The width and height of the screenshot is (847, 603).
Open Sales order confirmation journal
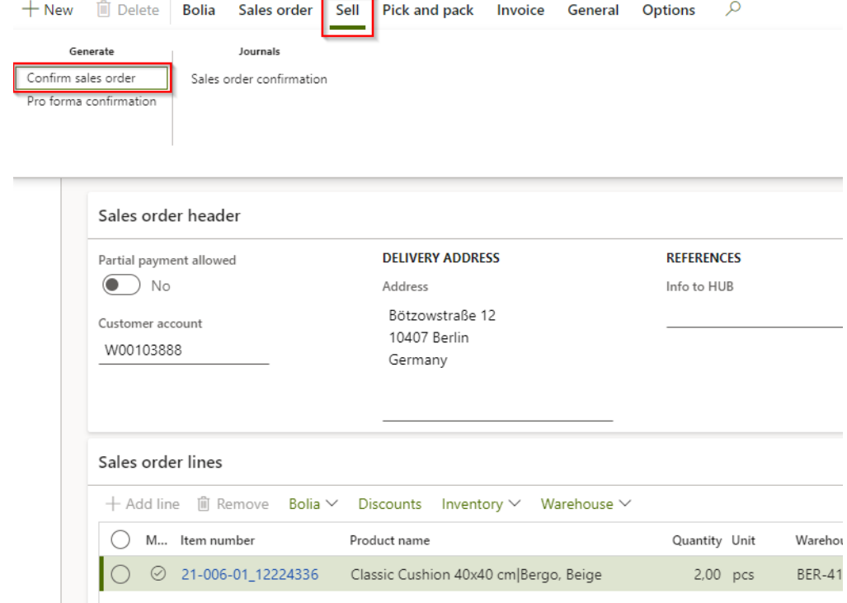[x=259, y=79]
